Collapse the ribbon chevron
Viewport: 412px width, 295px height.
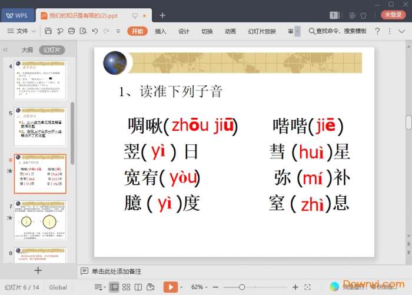coord(401,31)
